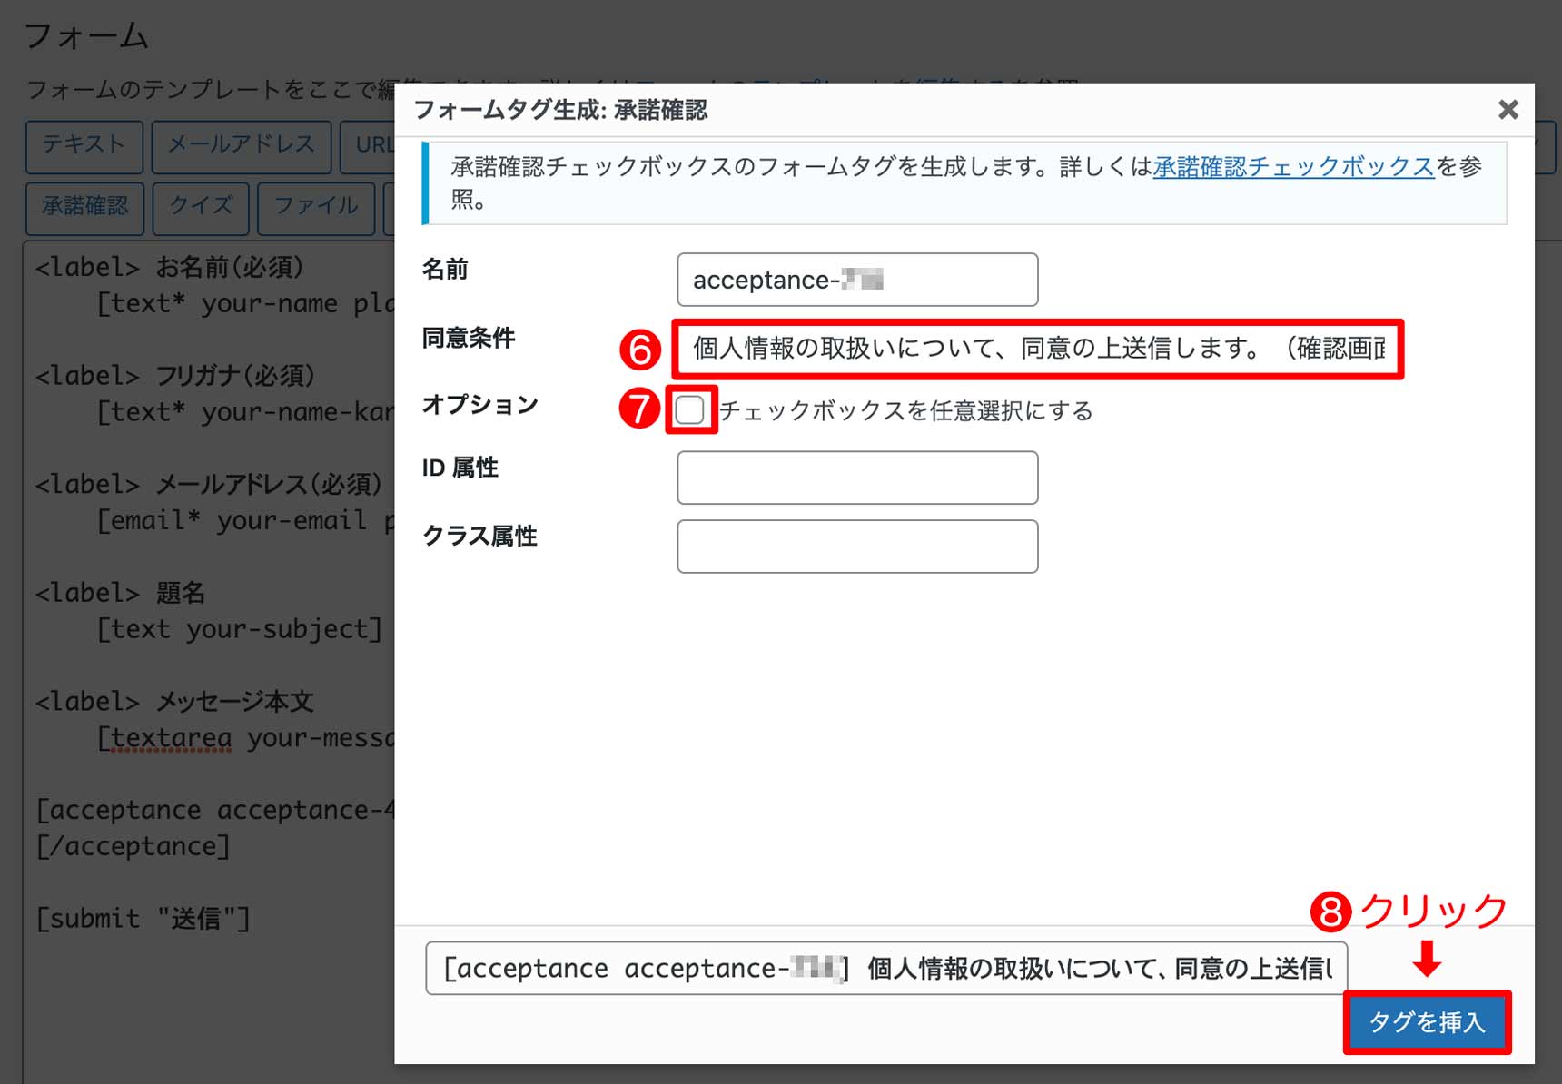Click the ID 属性 input field

[x=857, y=478]
